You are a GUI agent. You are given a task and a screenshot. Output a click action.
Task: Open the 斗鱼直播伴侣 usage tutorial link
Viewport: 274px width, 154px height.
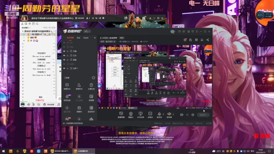tap(74, 123)
